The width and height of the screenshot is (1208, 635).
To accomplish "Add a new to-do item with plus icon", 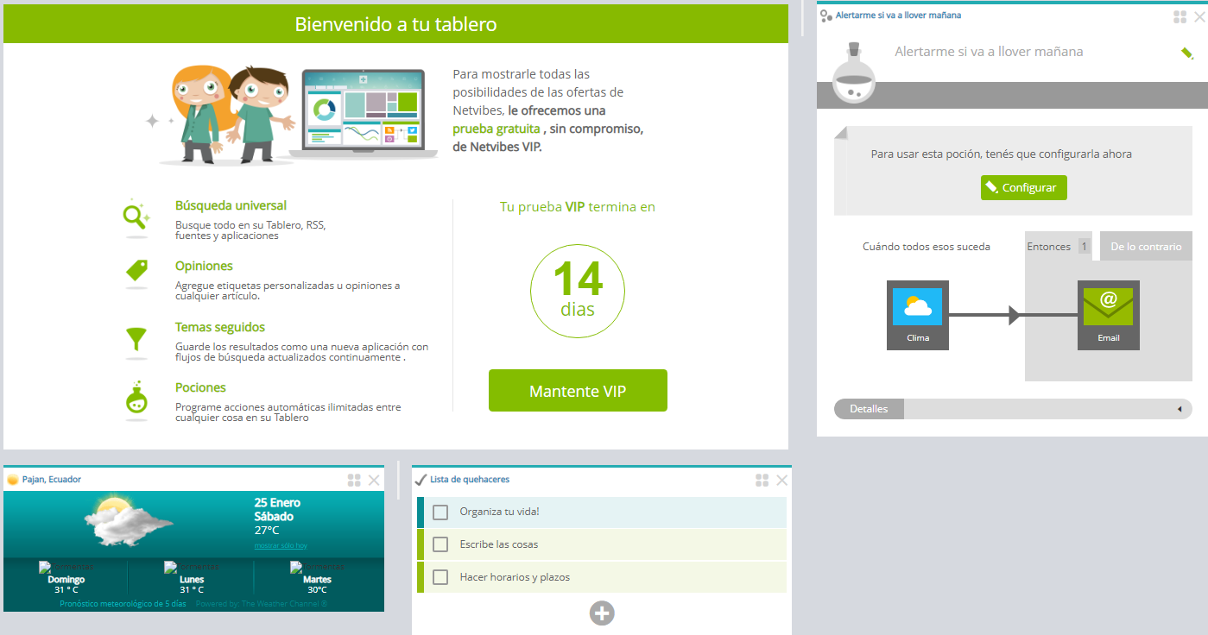I will (602, 613).
